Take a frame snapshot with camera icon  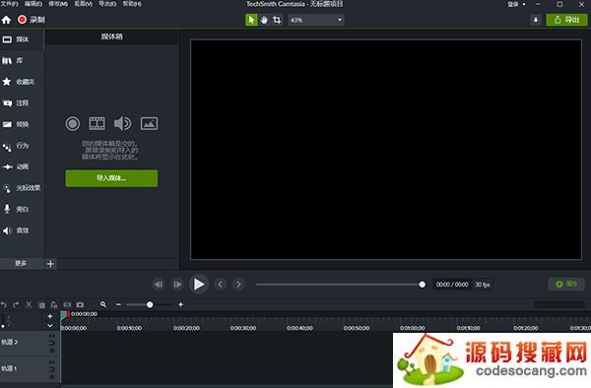tap(80, 304)
